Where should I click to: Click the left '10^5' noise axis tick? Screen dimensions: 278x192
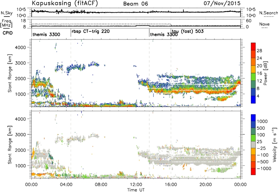[21, 9]
